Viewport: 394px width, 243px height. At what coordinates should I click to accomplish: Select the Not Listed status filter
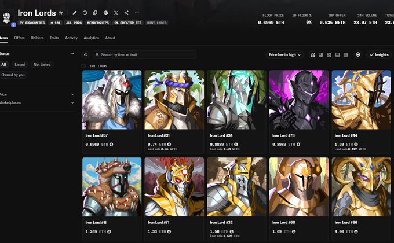[x=42, y=65]
